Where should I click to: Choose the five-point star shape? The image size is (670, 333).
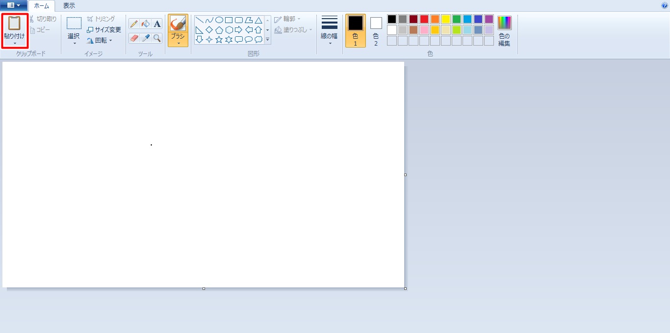click(x=219, y=39)
